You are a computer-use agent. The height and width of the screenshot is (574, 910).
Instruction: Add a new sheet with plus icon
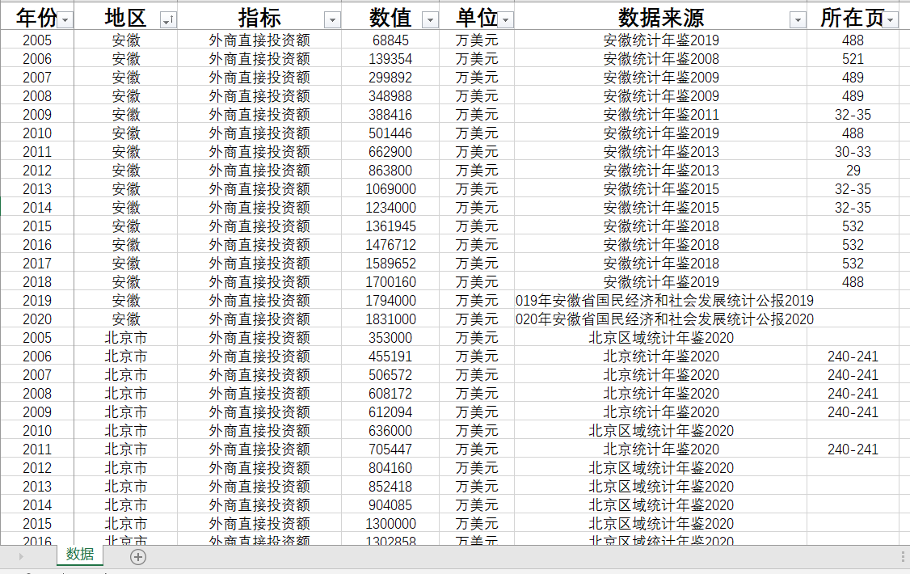(138, 557)
